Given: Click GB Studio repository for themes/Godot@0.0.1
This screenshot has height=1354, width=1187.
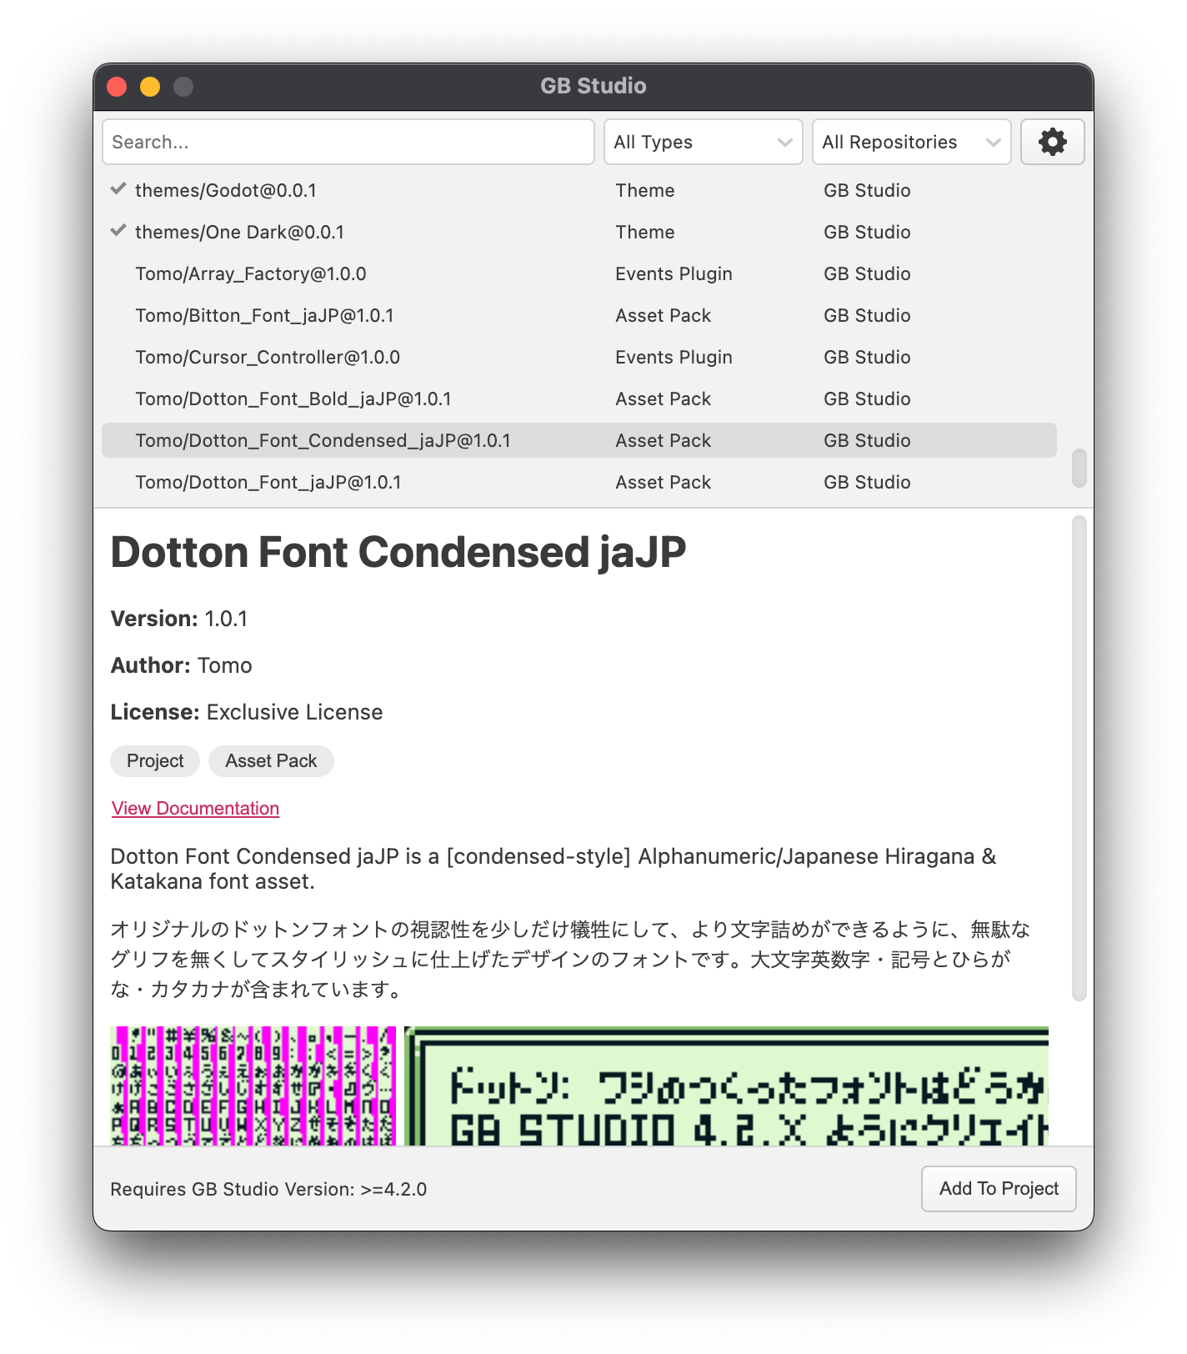Looking at the screenshot, I should click(x=867, y=190).
